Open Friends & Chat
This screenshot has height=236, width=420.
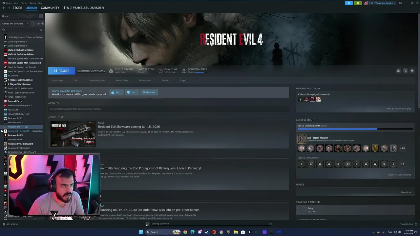point(408,224)
